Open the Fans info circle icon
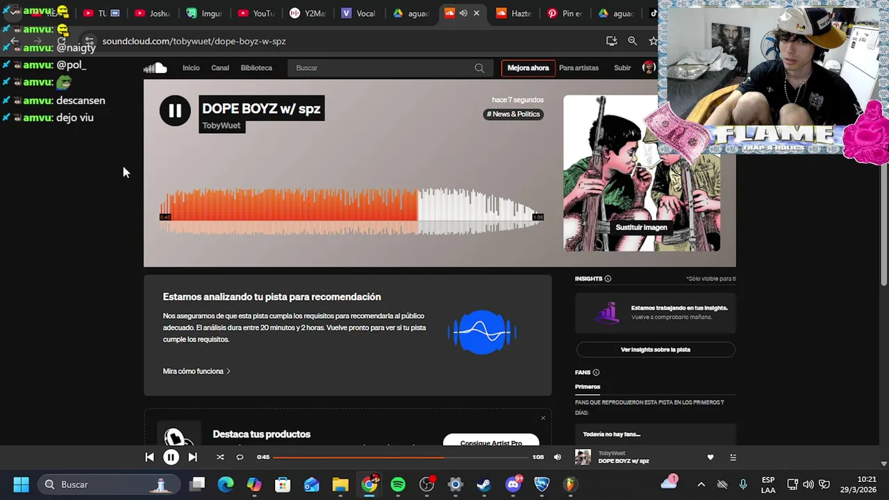Screen dimensions: 889x500 point(596,372)
